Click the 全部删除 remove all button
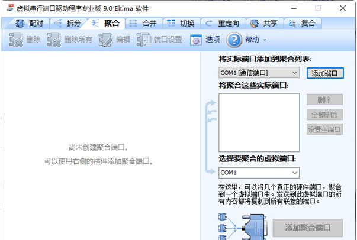The width and height of the screenshot is (357, 240). click(x=324, y=115)
